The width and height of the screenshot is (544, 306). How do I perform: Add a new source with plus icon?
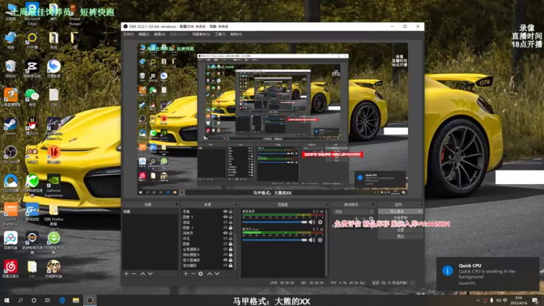(x=186, y=274)
